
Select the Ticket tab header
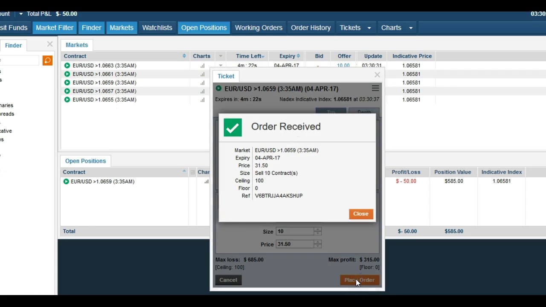pyautogui.click(x=226, y=76)
